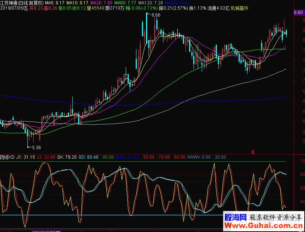Screen dimensions: 305x232
Task: Click the 60 level on KD axis
Action: tap(302, 188)
